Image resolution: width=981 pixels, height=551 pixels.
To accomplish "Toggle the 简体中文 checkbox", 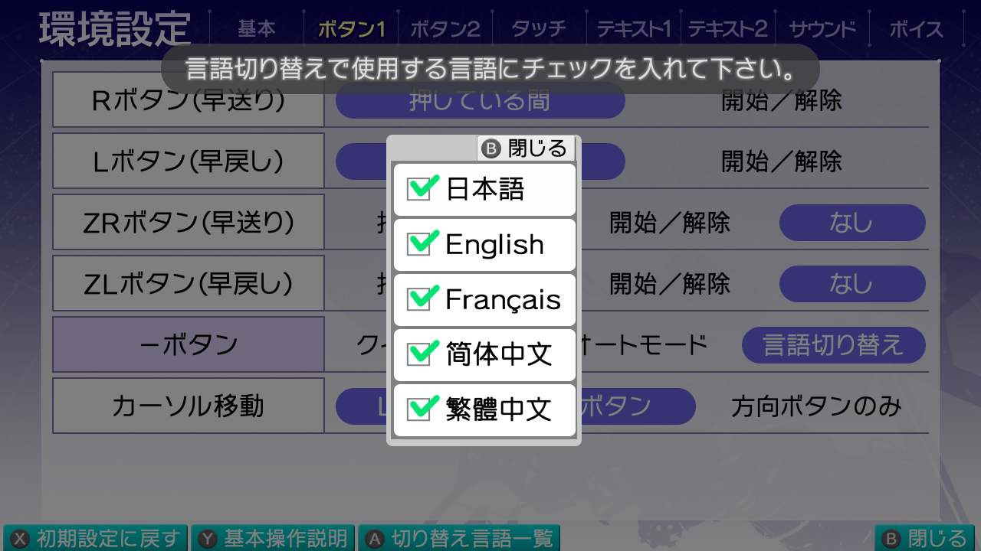I will pos(419,354).
